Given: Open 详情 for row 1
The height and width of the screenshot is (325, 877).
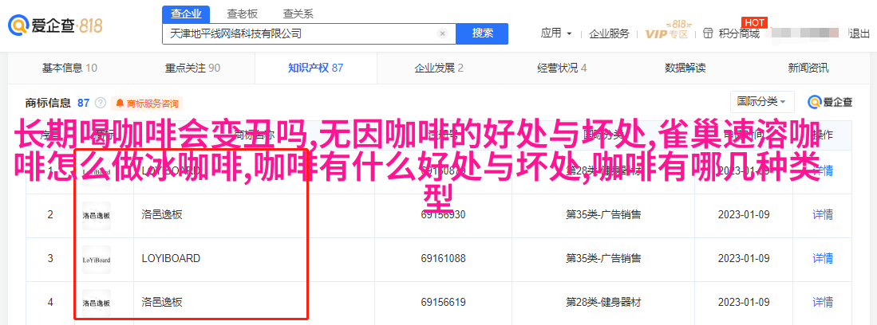Looking at the screenshot, I should [823, 170].
